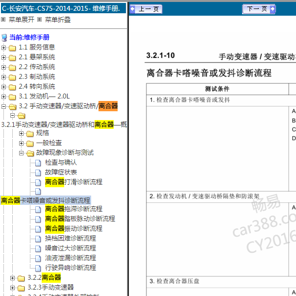Screen dimensions: 296x296
Task: Open the 2.3 制动系统 section
Action: pyautogui.click(x=37, y=76)
